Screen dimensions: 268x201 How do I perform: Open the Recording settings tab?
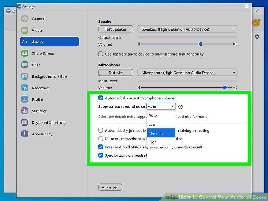pos(50,88)
